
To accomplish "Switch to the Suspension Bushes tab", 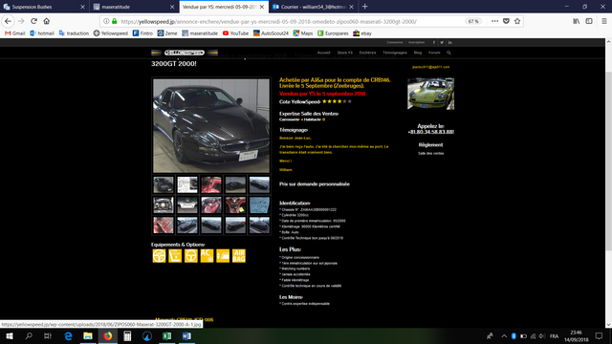I will pyautogui.click(x=45, y=7).
